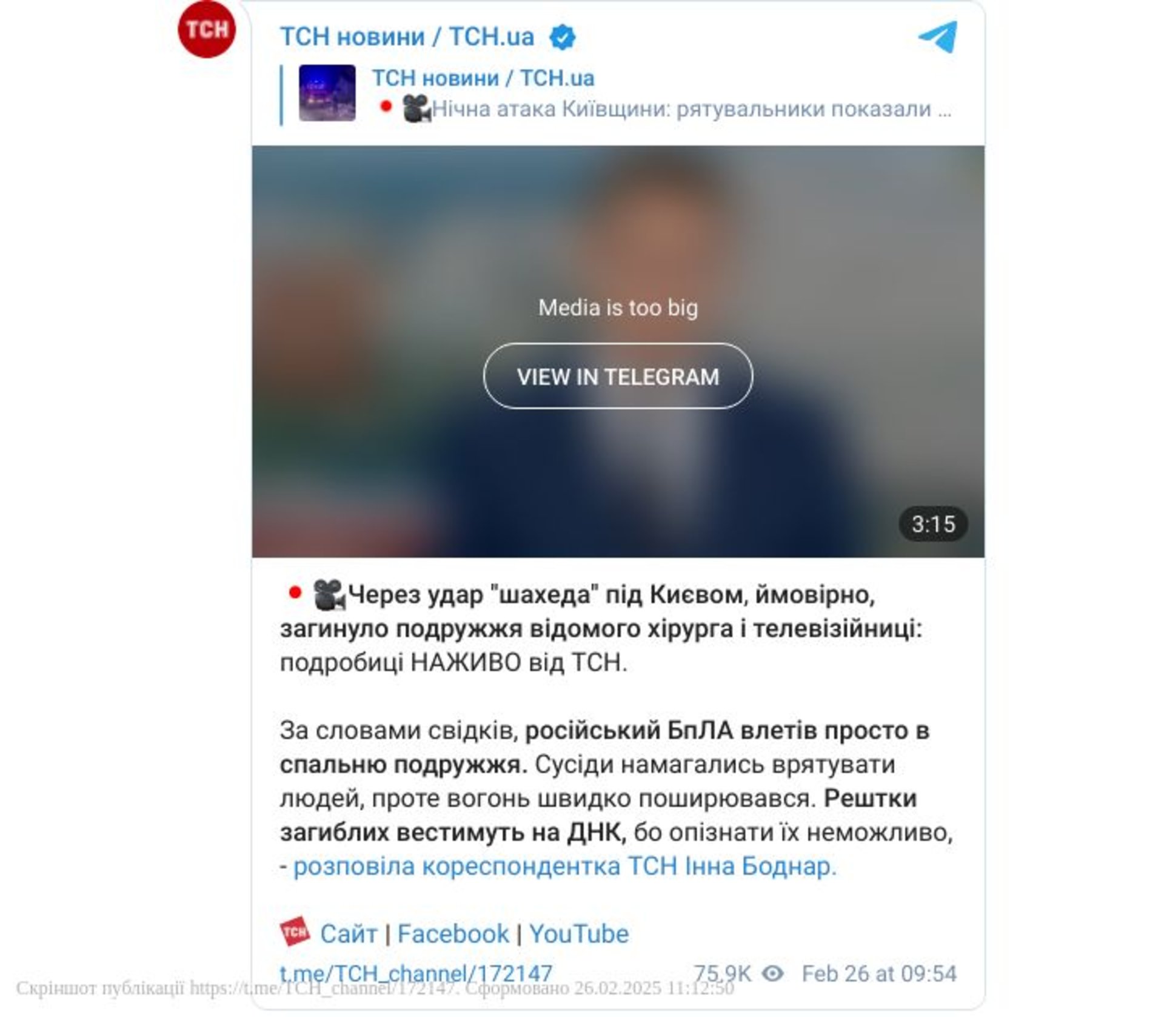
Task: Open the TCH channel avatar logo
Action: coord(206,29)
